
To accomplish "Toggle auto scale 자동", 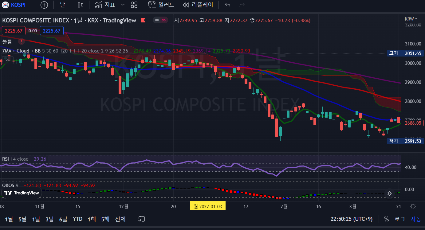I will (416, 219).
